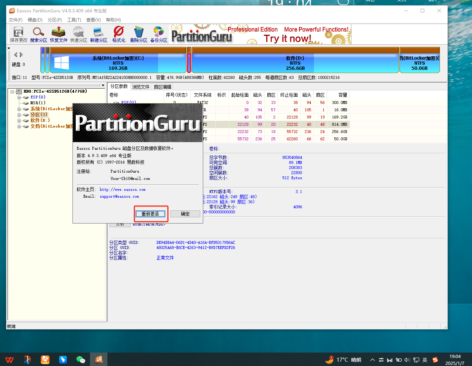The height and width of the screenshot is (366, 472).
Task: Create a partition with 新建分区 icon
Action: click(99, 35)
